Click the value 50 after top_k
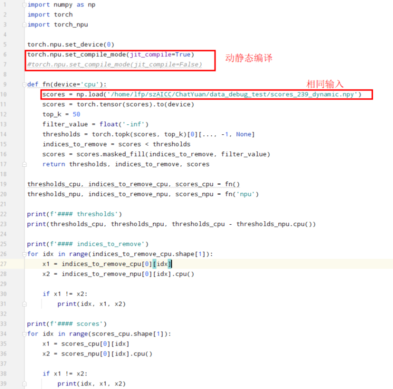Image resolution: width=393 pixels, height=389 pixels. point(76,114)
